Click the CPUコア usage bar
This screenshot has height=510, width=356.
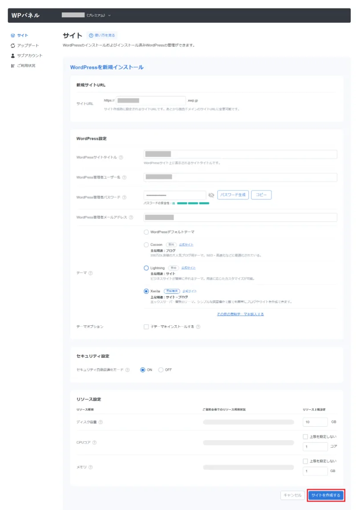click(x=248, y=443)
